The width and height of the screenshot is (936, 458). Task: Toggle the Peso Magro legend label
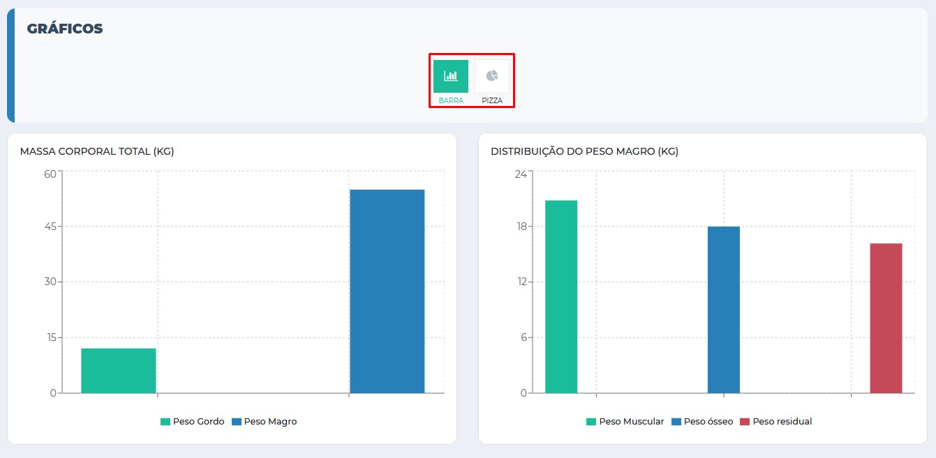(x=270, y=422)
